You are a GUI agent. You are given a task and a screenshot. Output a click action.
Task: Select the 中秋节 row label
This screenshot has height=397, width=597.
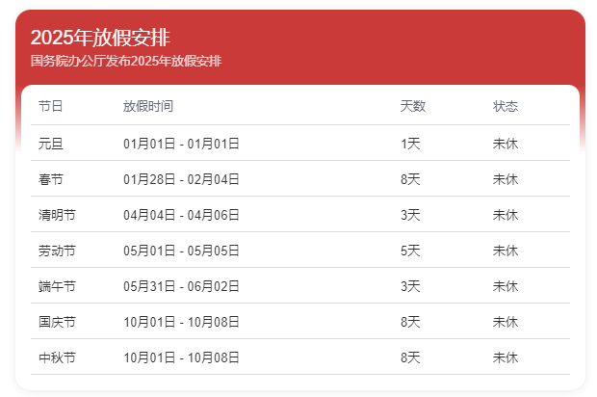57,357
